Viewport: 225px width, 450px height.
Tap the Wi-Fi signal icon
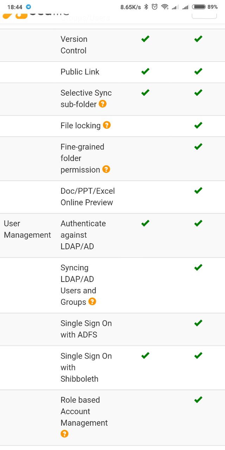point(165,7)
